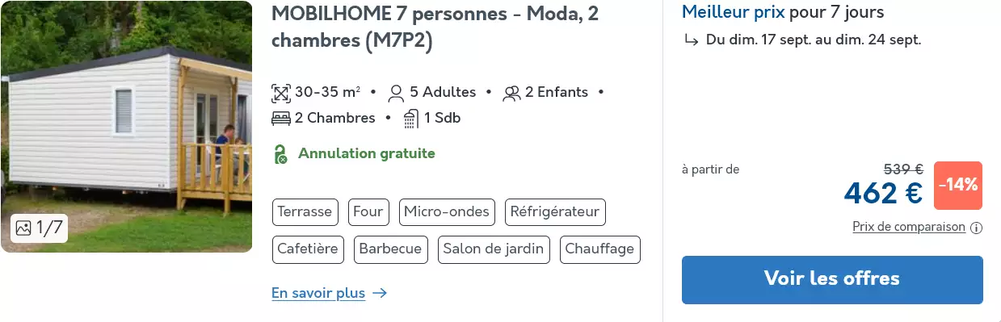Screen dimensions: 1001x322
Task: Click the bed icon next to 2 Chambres
Action: (x=281, y=119)
